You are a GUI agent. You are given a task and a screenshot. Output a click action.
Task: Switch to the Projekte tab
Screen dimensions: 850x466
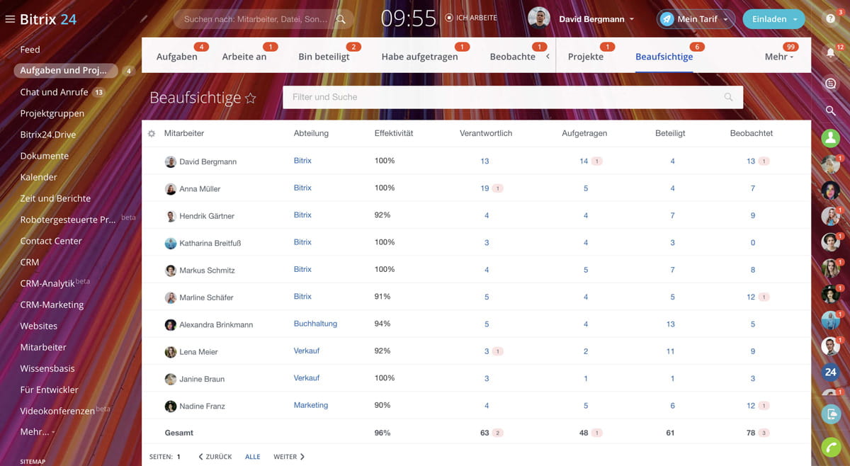click(586, 57)
